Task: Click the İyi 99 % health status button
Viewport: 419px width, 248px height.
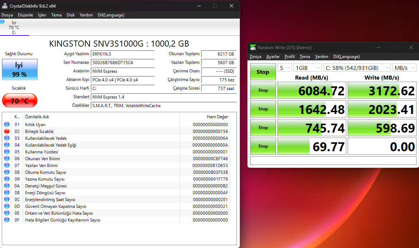Action: click(x=19, y=70)
